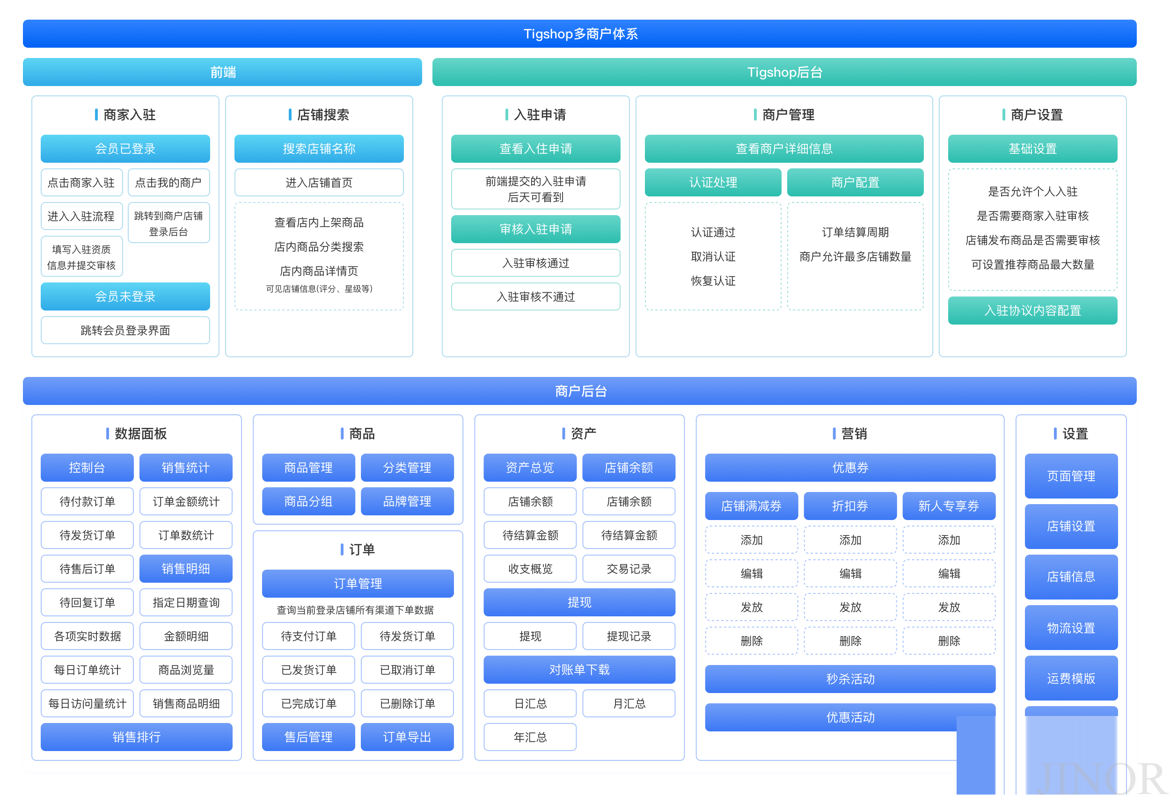Open the 秒杀活动 button
This screenshot has width=1170, height=795.
click(x=850, y=679)
